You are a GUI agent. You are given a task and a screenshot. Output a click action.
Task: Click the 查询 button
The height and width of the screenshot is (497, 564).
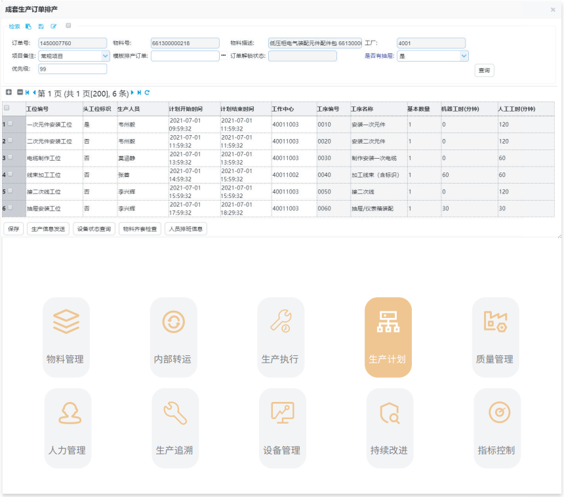[484, 70]
